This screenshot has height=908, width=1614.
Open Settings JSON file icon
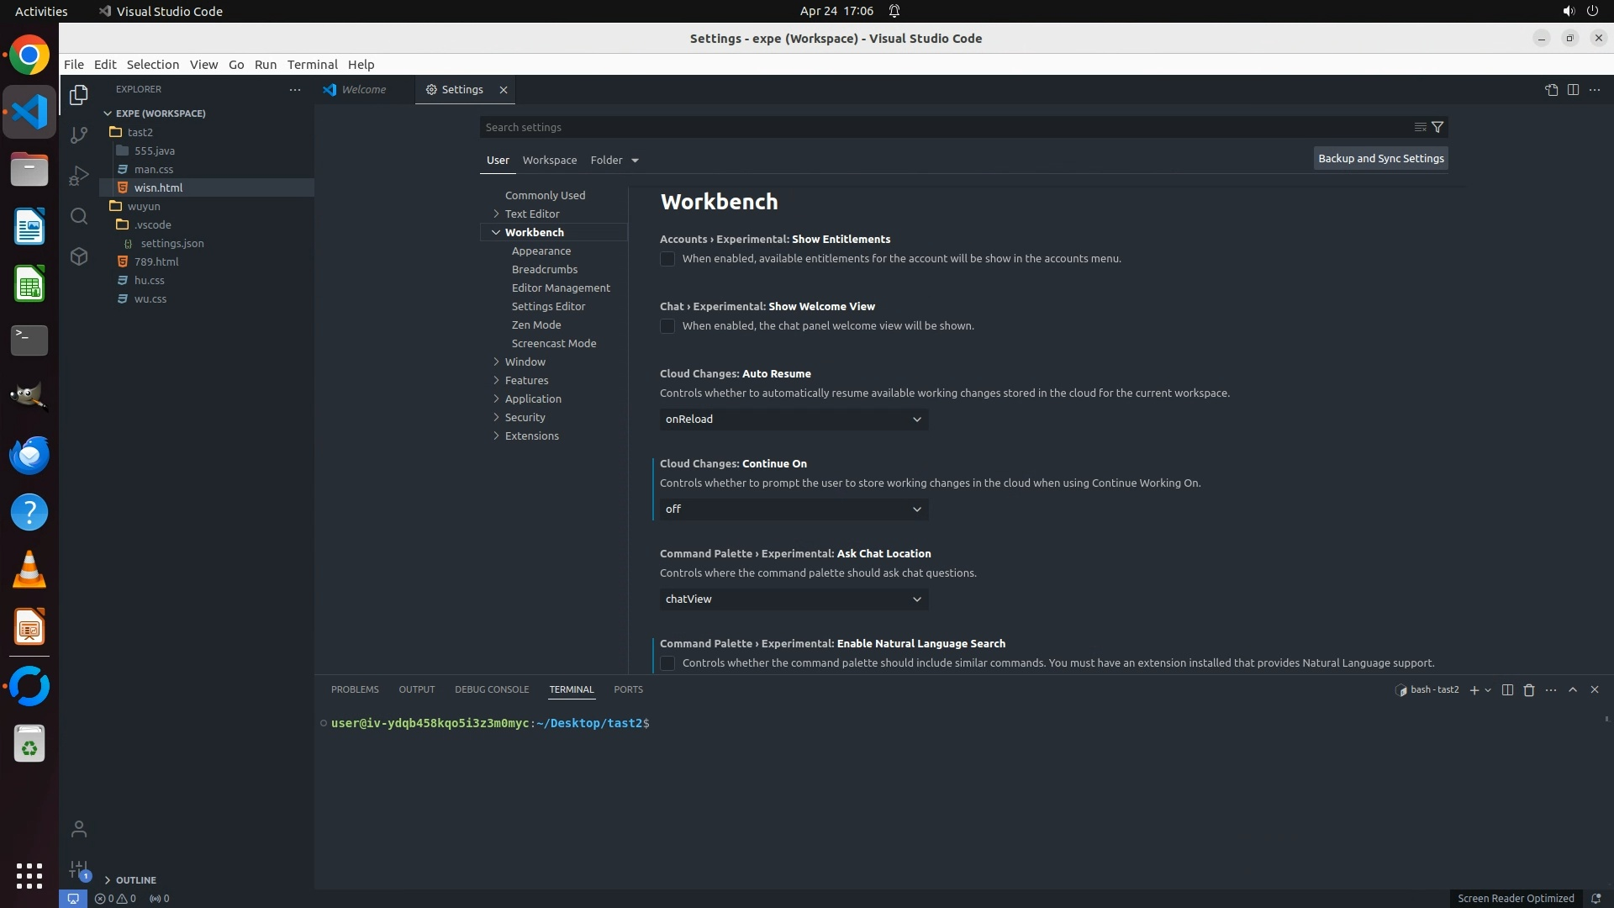pos(1551,90)
